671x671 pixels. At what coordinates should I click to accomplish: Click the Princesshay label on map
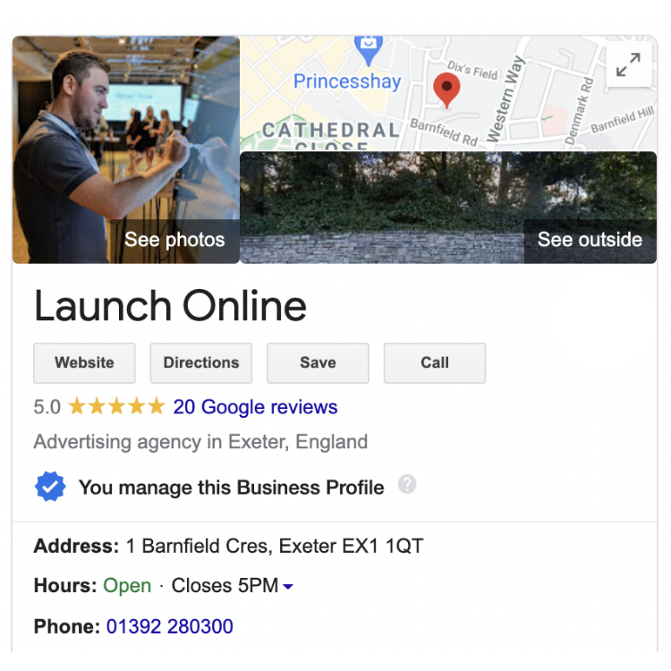(347, 81)
